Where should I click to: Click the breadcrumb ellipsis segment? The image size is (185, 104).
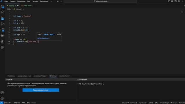point(23,9)
